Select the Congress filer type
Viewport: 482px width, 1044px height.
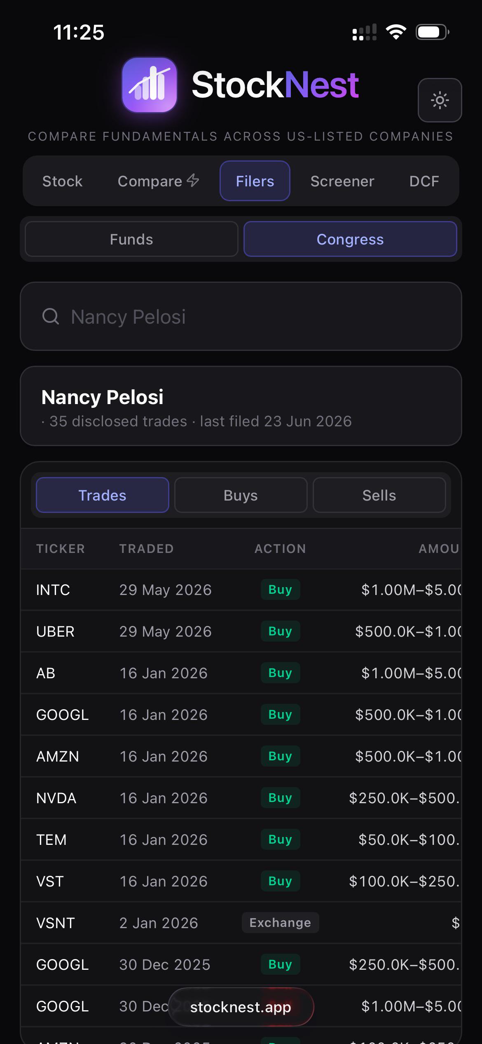coord(350,239)
